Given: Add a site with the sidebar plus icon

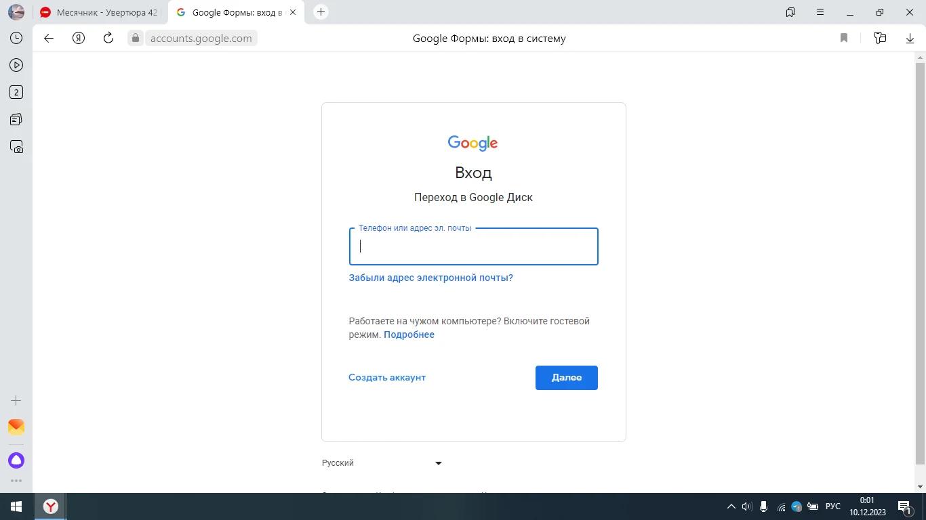Looking at the screenshot, I should pyautogui.click(x=16, y=400).
